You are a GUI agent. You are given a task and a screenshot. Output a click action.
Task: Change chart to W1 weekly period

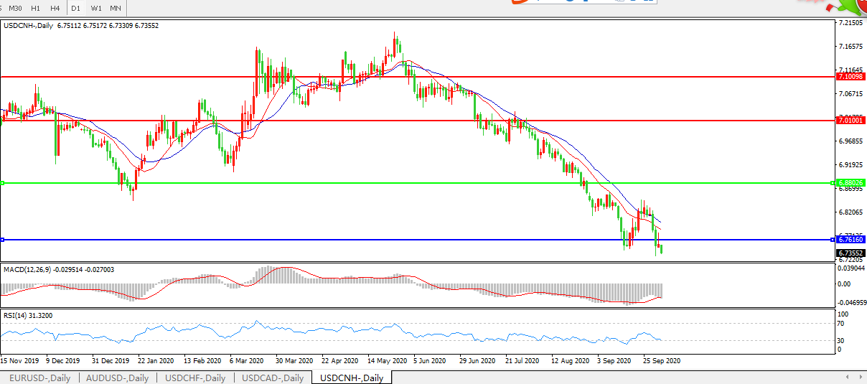[96, 8]
